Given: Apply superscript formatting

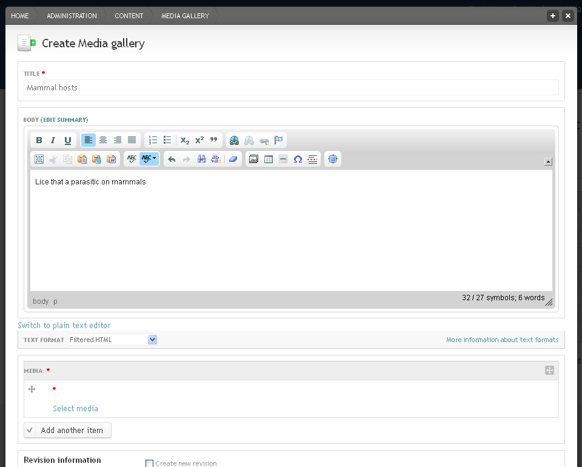Looking at the screenshot, I should [199, 140].
